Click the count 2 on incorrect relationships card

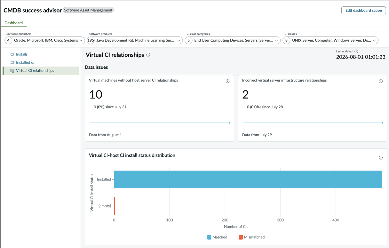pos(245,94)
